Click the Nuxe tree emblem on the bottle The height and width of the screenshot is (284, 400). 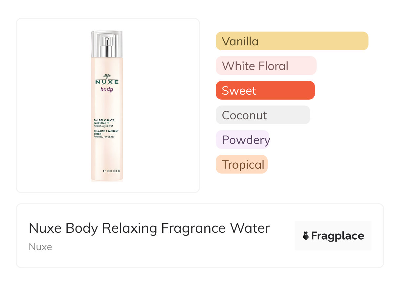click(107, 76)
